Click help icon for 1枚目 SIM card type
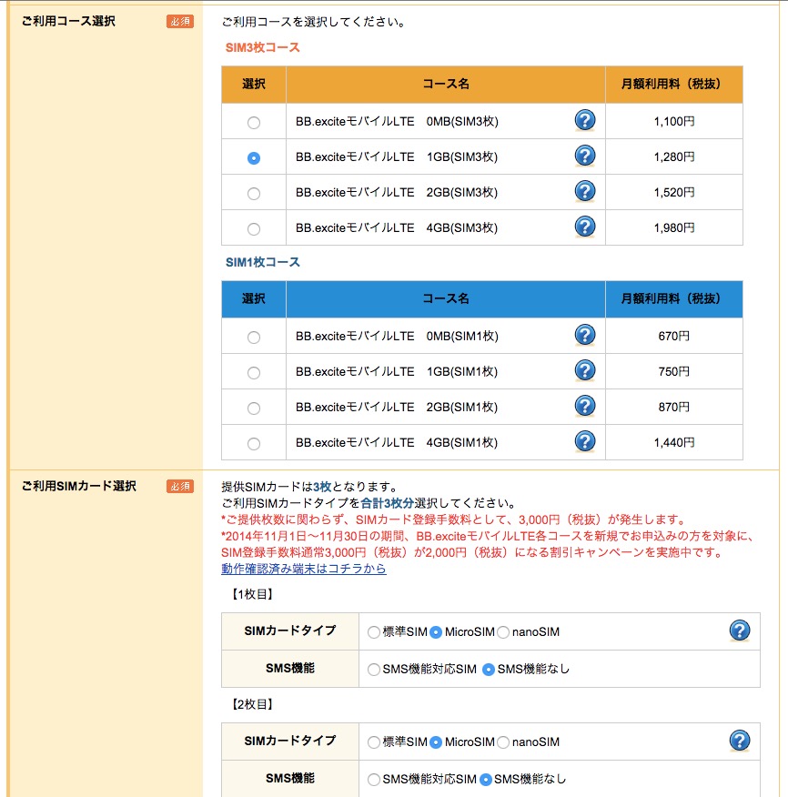The height and width of the screenshot is (797, 788). (x=739, y=631)
